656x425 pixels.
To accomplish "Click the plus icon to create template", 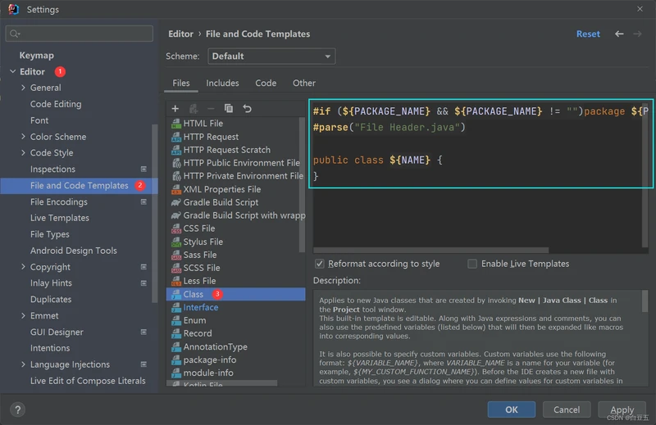I will 175,108.
